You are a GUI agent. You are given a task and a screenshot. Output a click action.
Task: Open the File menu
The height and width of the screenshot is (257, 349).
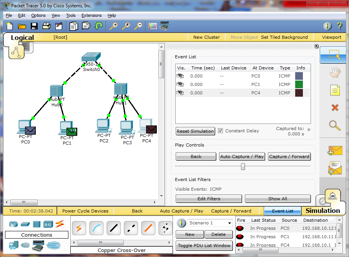pyautogui.click(x=9, y=15)
